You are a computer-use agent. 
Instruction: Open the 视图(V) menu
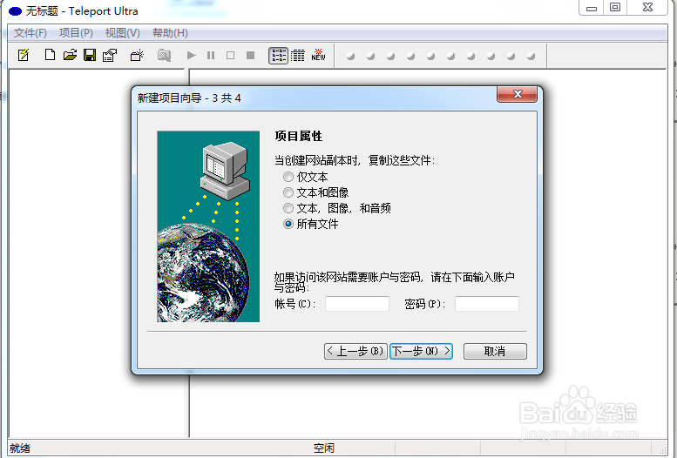(x=123, y=33)
